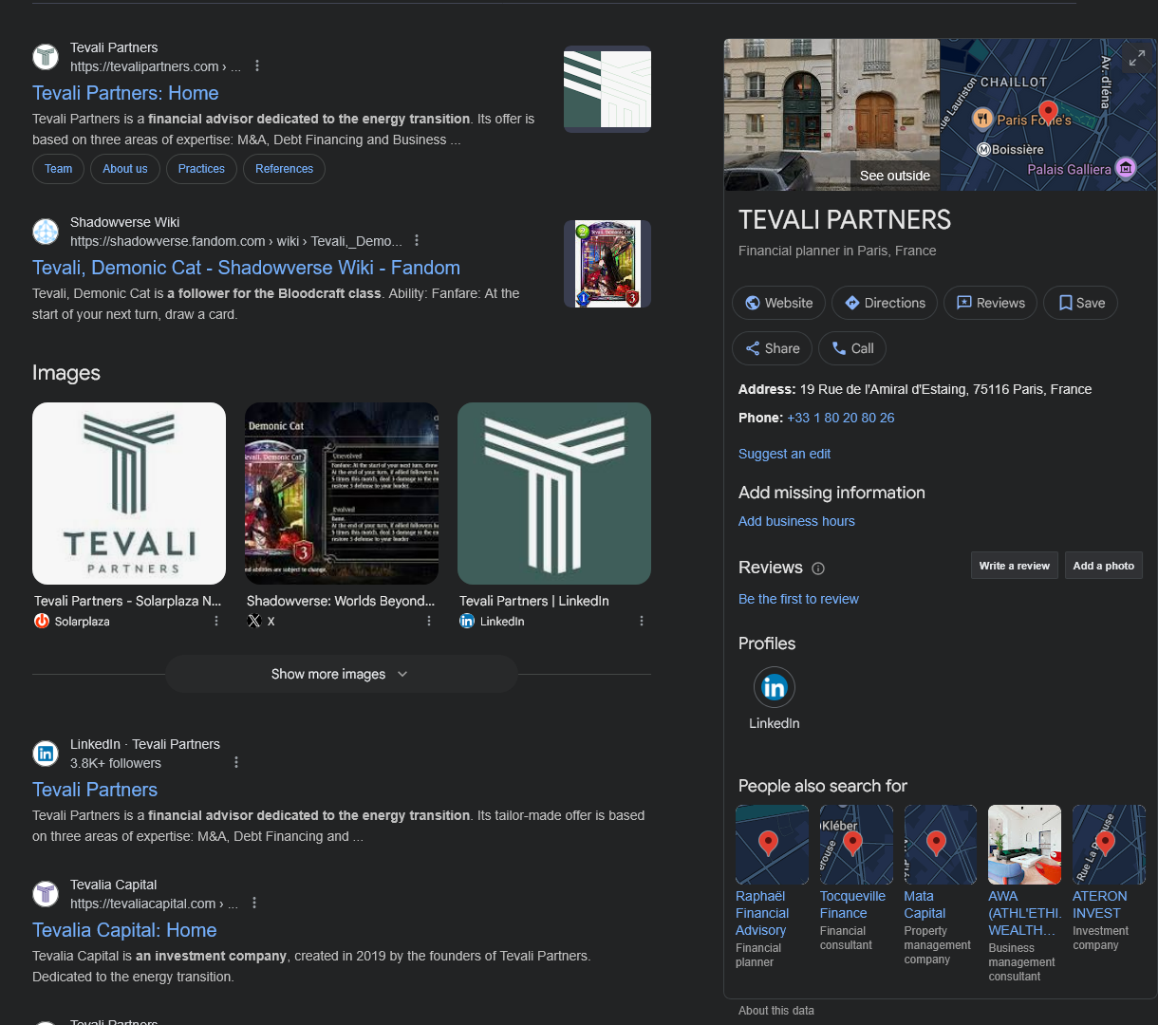The image size is (1158, 1025).
Task: Open the About us sitelink chip
Action: [125, 169]
